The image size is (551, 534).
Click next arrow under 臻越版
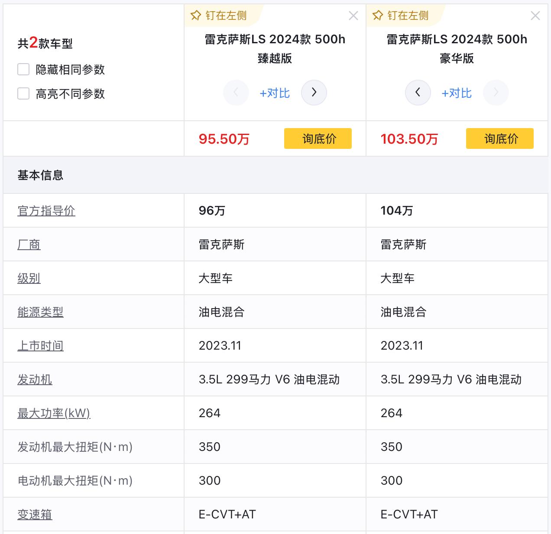tap(314, 93)
